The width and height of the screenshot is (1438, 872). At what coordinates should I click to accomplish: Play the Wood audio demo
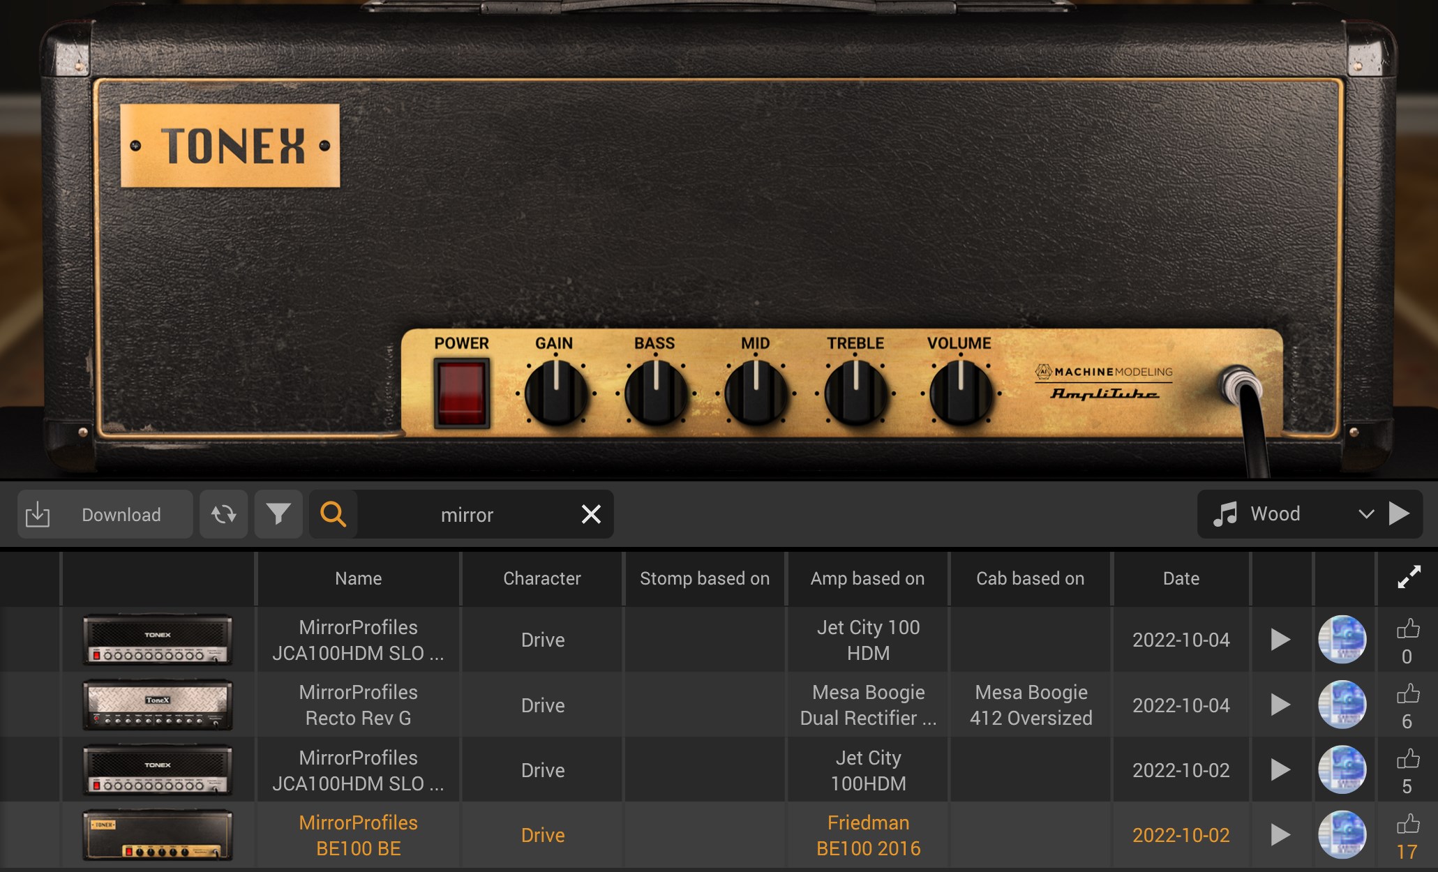pyautogui.click(x=1399, y=513)
